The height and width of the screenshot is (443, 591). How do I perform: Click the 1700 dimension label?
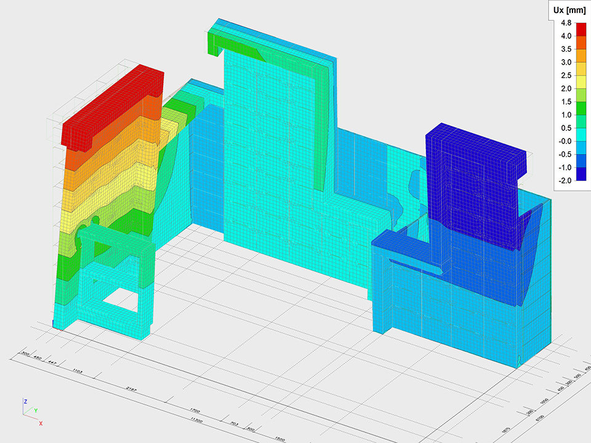click(x=195, y=410)
